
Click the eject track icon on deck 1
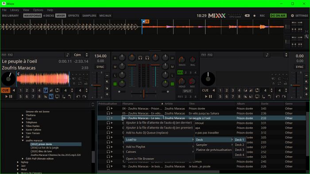[74, 83]
